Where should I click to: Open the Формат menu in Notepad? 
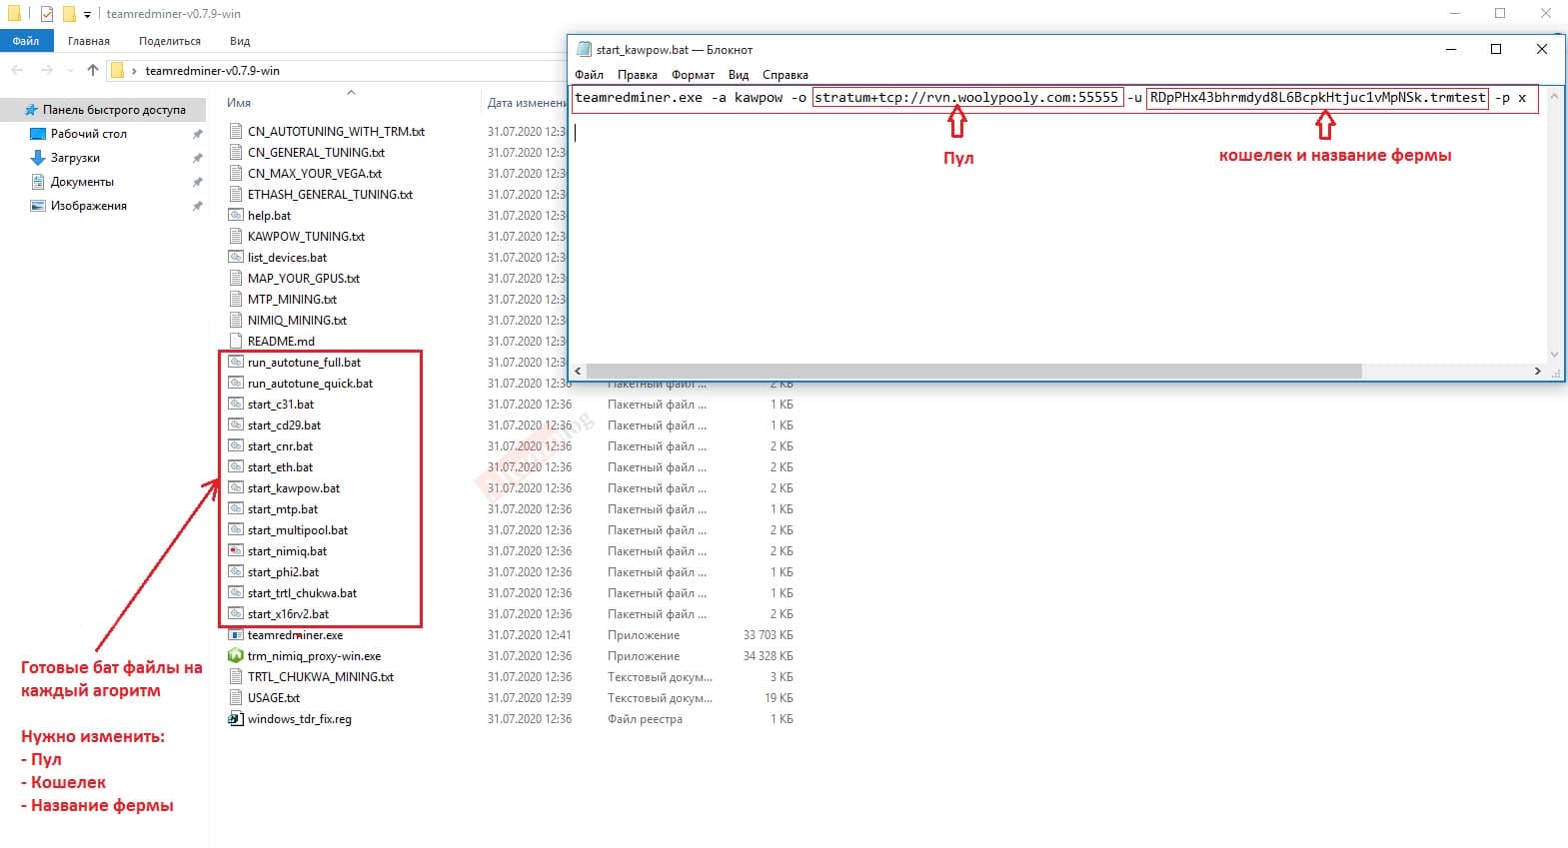tap(693, 75)
